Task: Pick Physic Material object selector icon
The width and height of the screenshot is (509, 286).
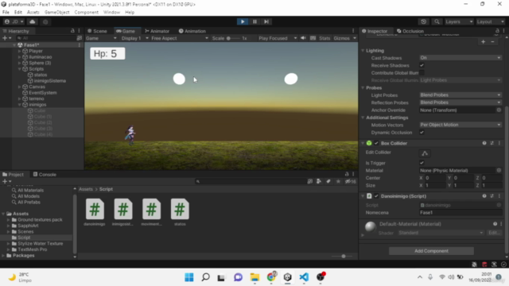Action: point(499,170)
